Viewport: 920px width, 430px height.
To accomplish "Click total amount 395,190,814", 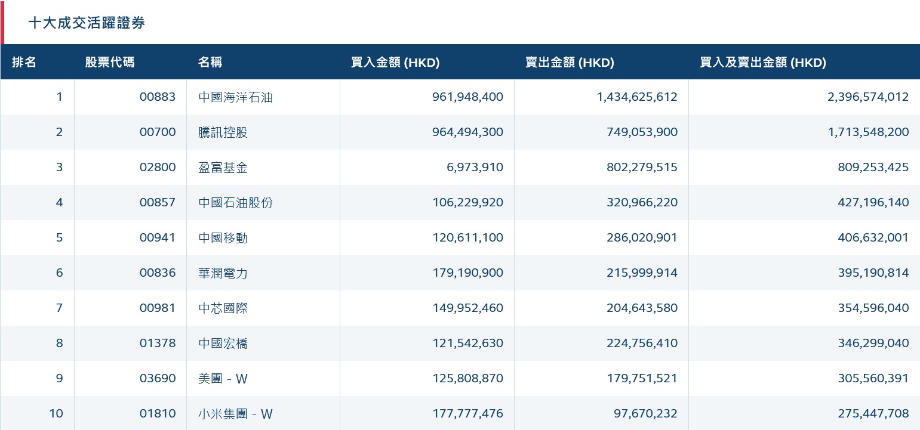I will coord(873,273).
